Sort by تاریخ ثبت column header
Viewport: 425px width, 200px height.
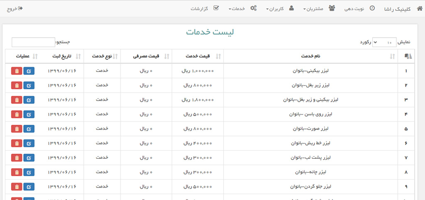click(63, 56)
